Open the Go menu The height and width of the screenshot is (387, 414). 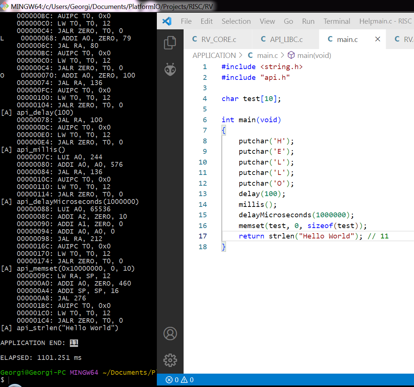tap(288, 22)
